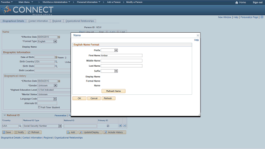
Task: Go to Home via house icon
Action: (236, 2)
